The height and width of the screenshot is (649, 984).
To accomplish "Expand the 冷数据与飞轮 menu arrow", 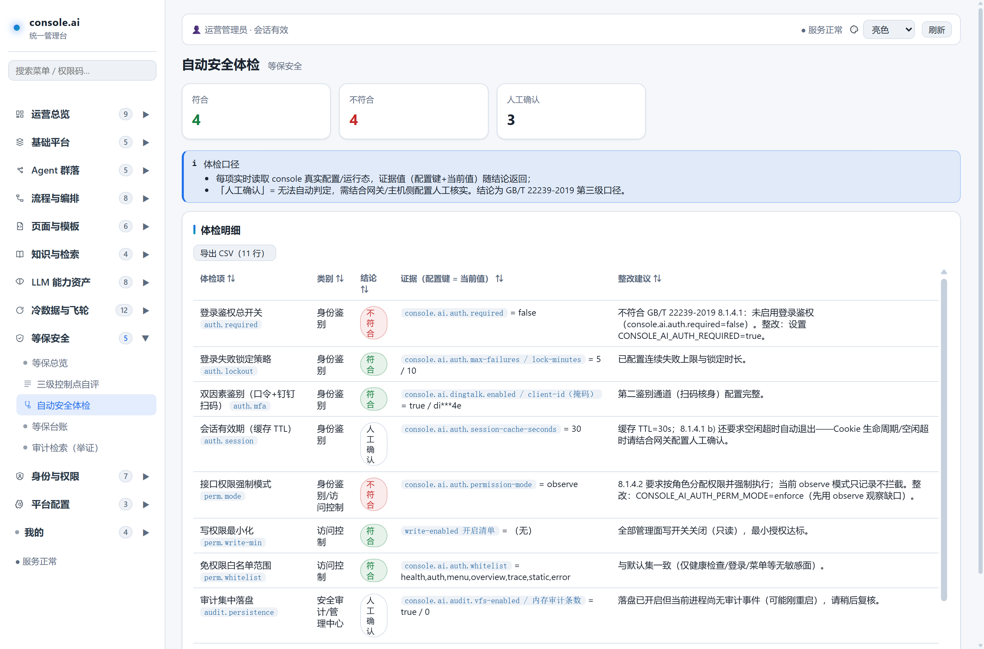I will [146, 310].
